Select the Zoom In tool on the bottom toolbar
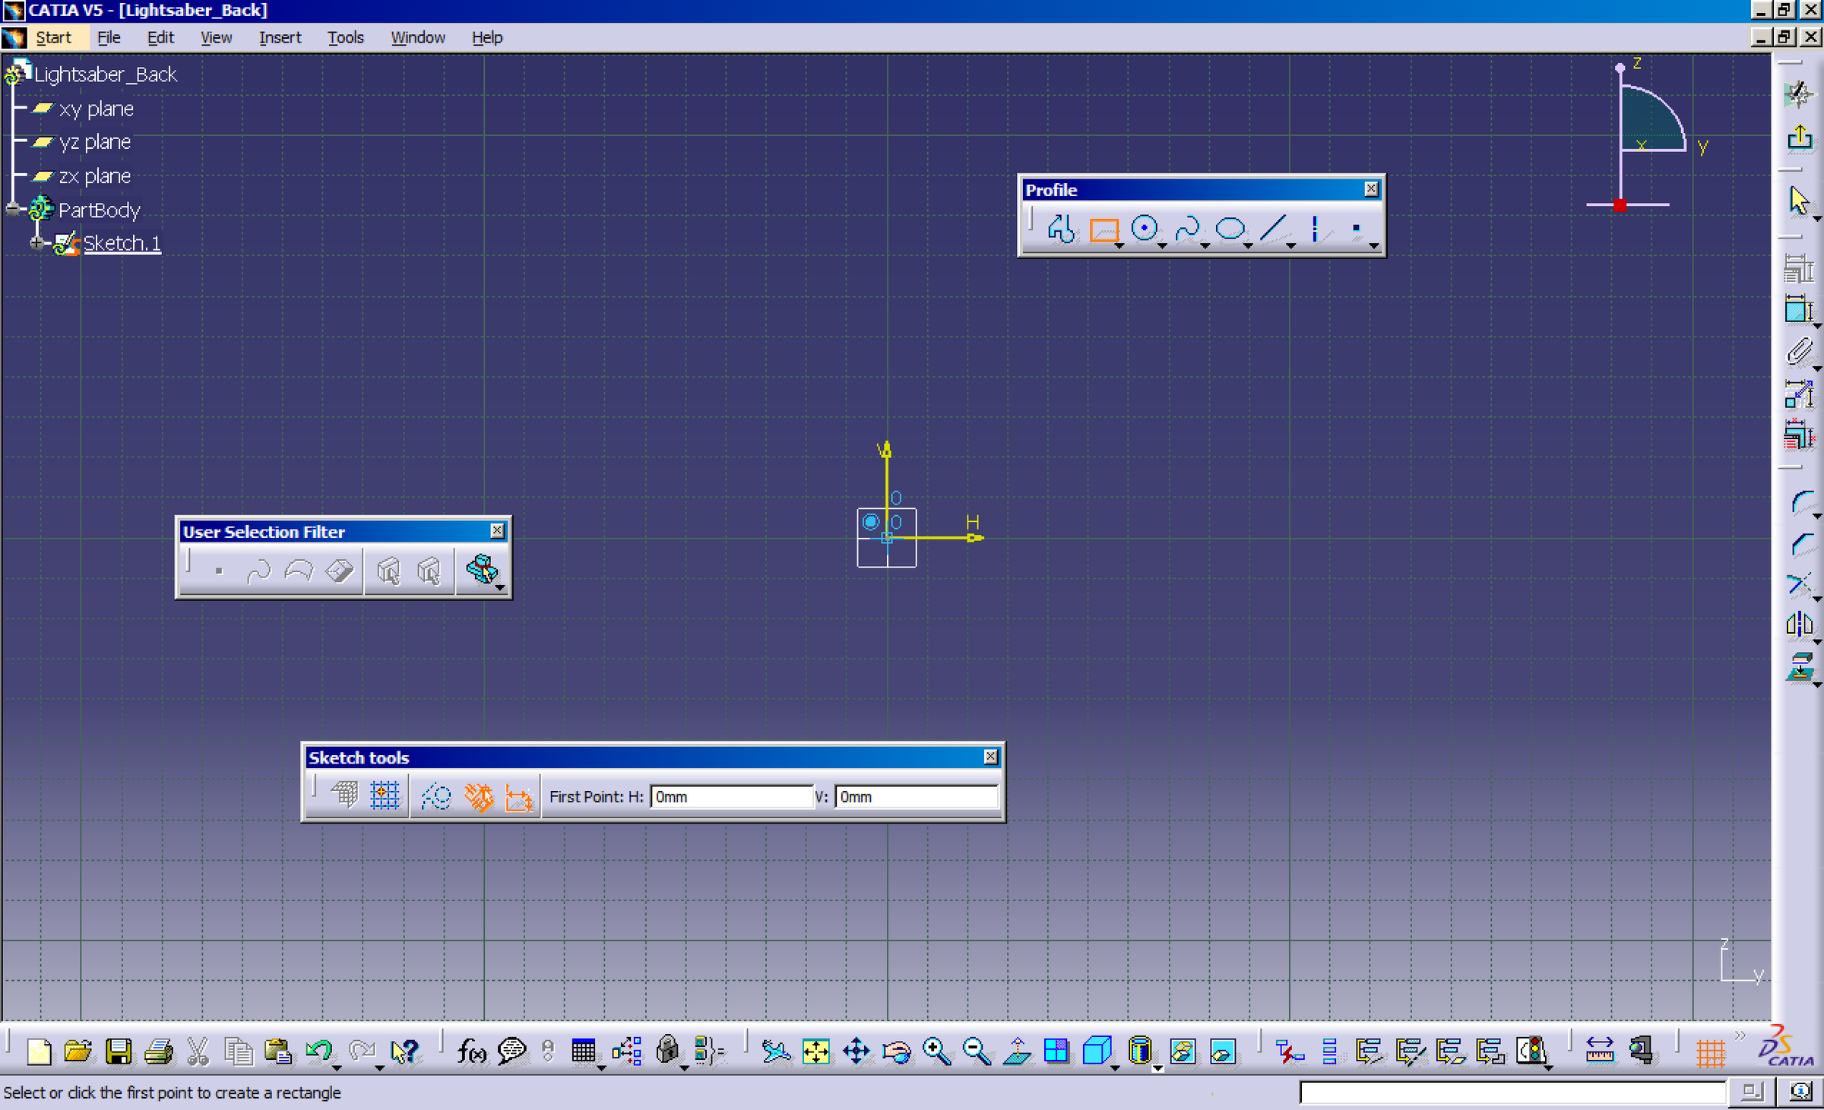The height and width of the screenshot is (1110, 1824). click(936, 1052)
